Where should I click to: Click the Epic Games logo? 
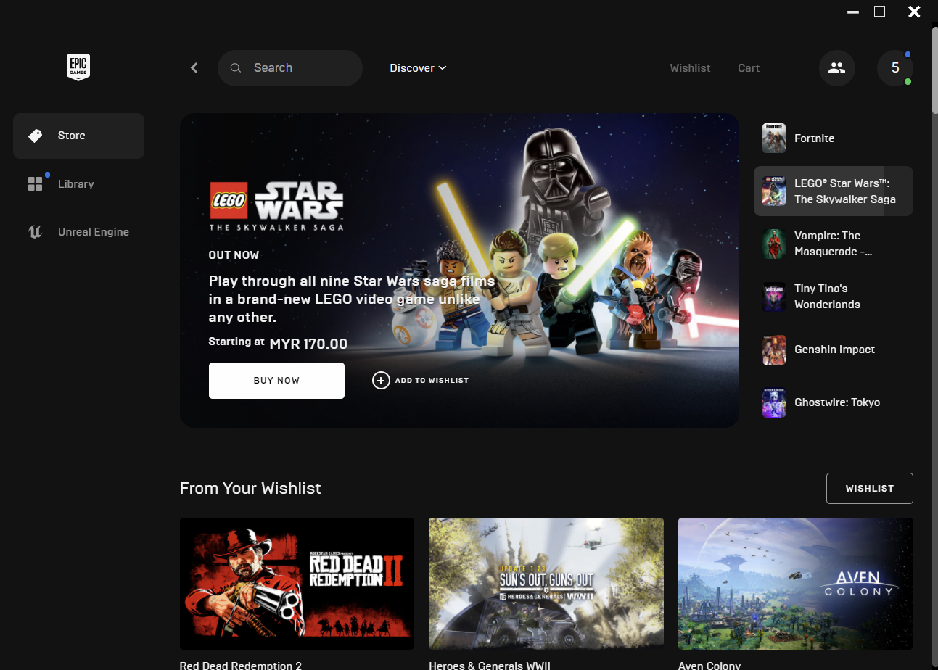click(x=78, y=67)
